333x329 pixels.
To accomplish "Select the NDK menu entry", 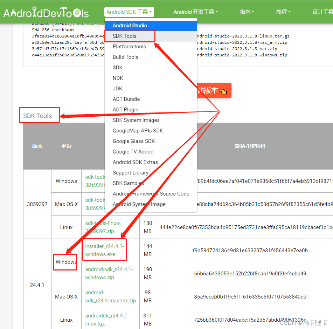I will (151, 78).
